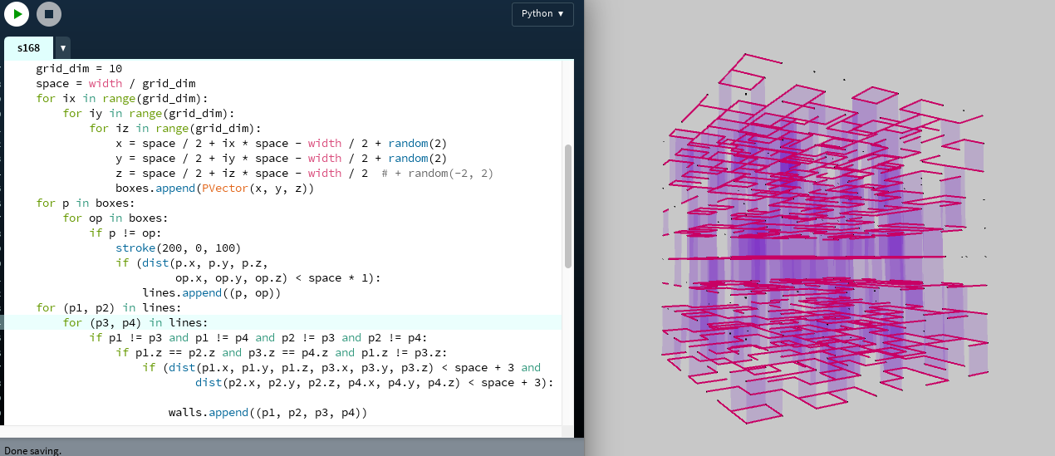Screen dimensions: 1055x456
Task: Click the highlighted 'for (p3, p4) in lines:' line
Action: click(x=135, y=322)
